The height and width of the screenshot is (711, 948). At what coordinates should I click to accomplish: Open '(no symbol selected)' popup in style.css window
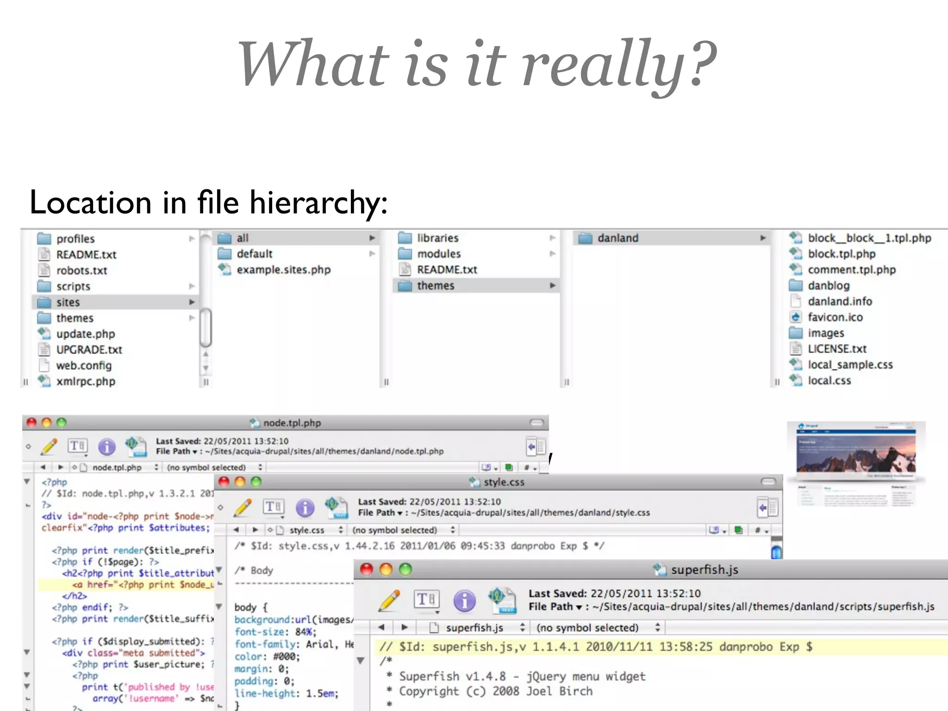point(403,530)
